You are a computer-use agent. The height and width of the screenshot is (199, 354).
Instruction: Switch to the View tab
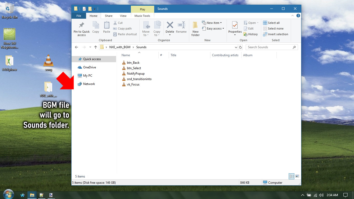(123, 16)
